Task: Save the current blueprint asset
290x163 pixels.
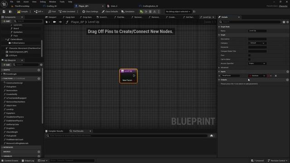Action: point(4,12)
